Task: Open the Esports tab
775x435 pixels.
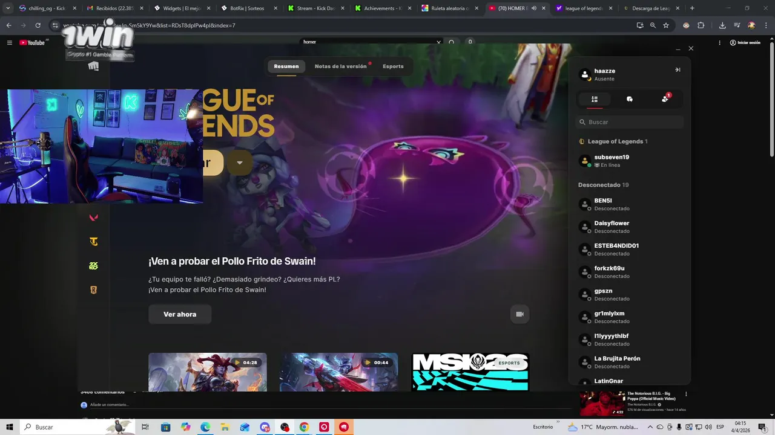Action: point(393,66)
